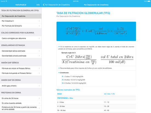Tap chevron on Potasio Sérico sin incluir row

coord(39,68)
